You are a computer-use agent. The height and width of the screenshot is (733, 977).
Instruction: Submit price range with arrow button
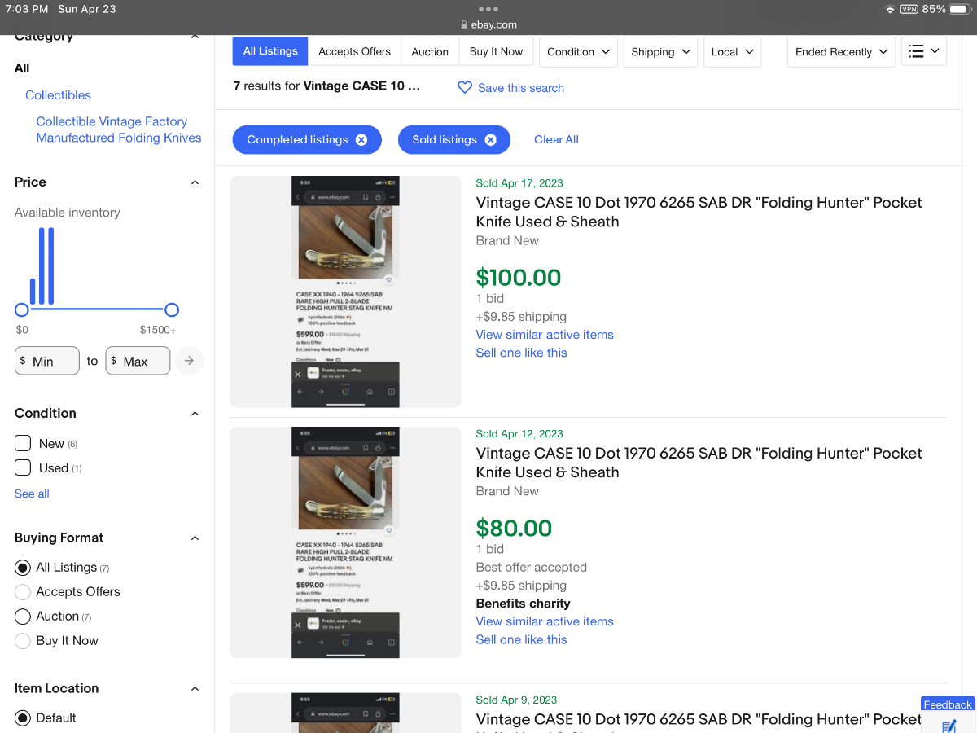coord(189,361)
